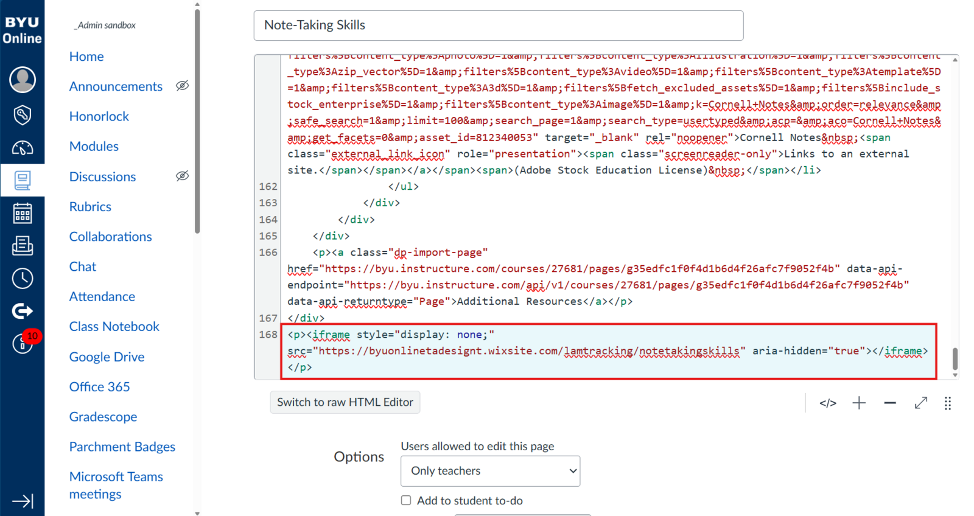Screen dimensions: 974x516
Task: Open Microsoft Teams meetings link
Action: (x=116, y=485)
